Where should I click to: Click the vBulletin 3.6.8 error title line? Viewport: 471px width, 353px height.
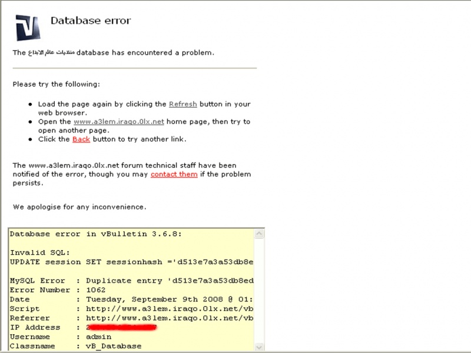(x=96, y=234)
